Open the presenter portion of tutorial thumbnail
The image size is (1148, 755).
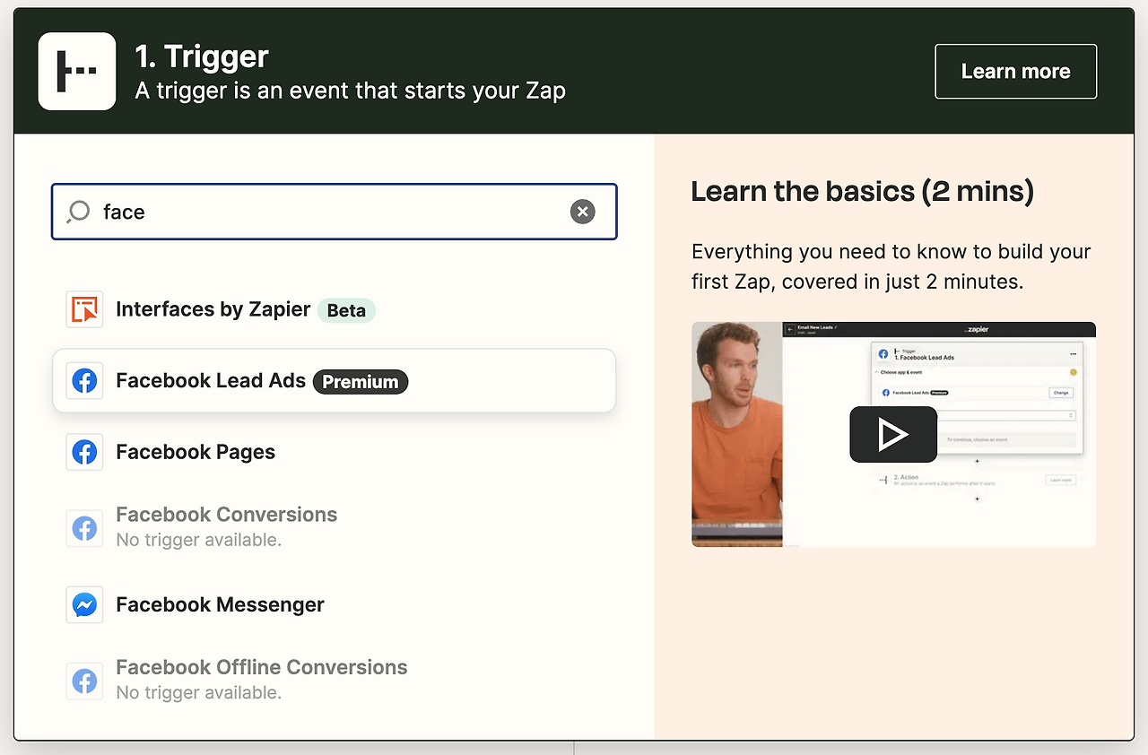point(737,434)
